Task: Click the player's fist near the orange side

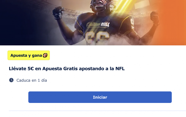Action: pyautogui.click(x=155, y=18)
